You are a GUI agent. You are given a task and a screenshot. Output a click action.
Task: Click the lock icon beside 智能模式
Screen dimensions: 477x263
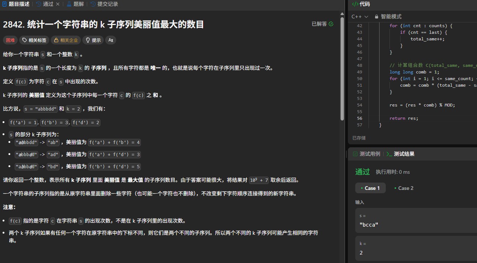tap(377, 17)
